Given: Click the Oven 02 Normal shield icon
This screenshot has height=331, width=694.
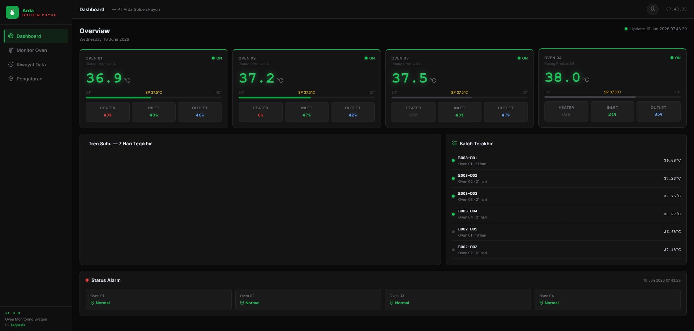Looking at the screenshot, I should (x=242, y=303).
